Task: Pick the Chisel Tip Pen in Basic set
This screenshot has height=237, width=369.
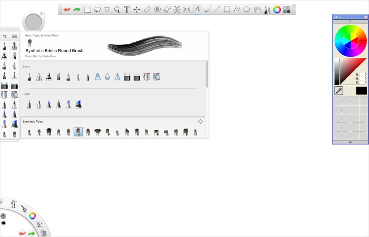Action: coord(59,77)
